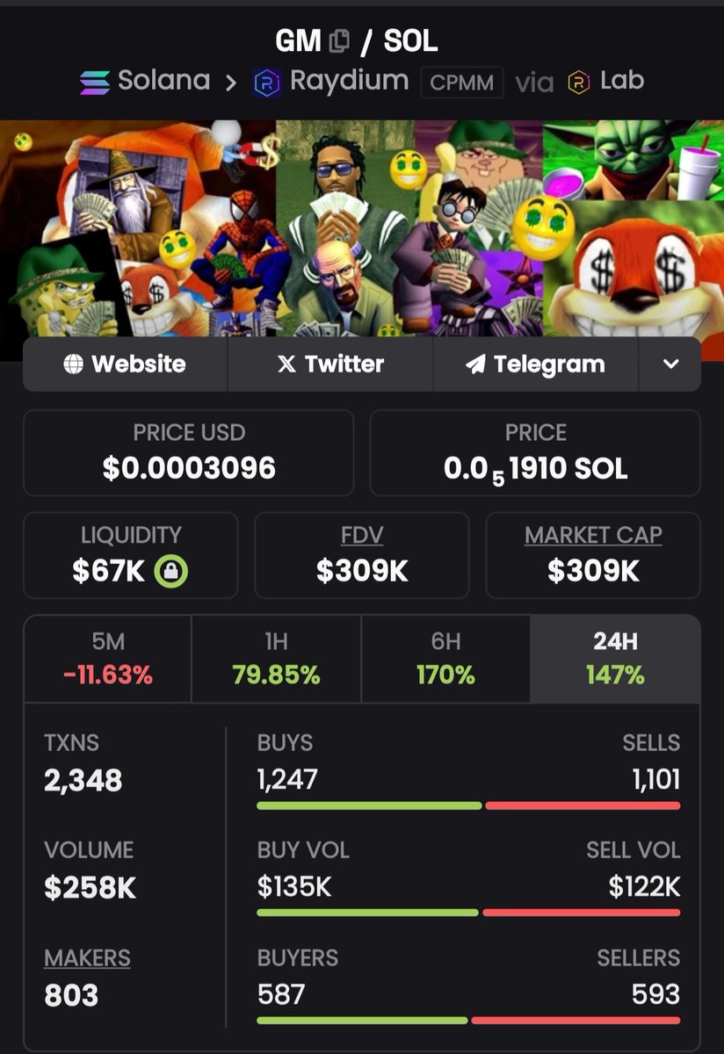Select the 1H timeframe tab

276,659
